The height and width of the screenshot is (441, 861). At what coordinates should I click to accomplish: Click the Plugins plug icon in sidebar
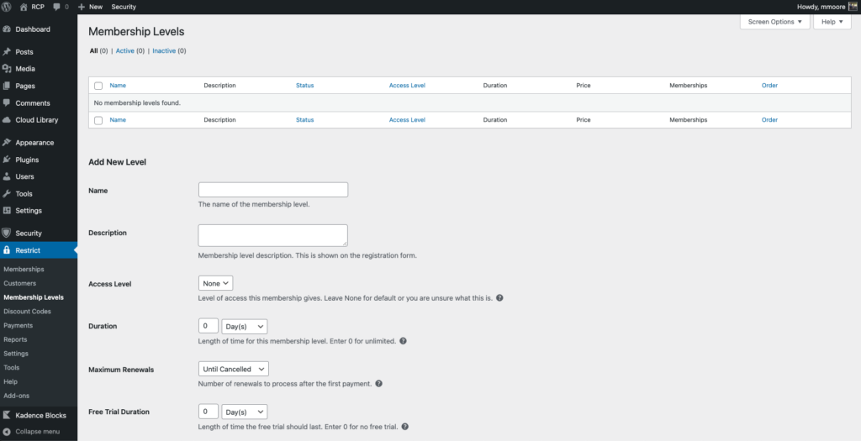[x=7, y=160]
